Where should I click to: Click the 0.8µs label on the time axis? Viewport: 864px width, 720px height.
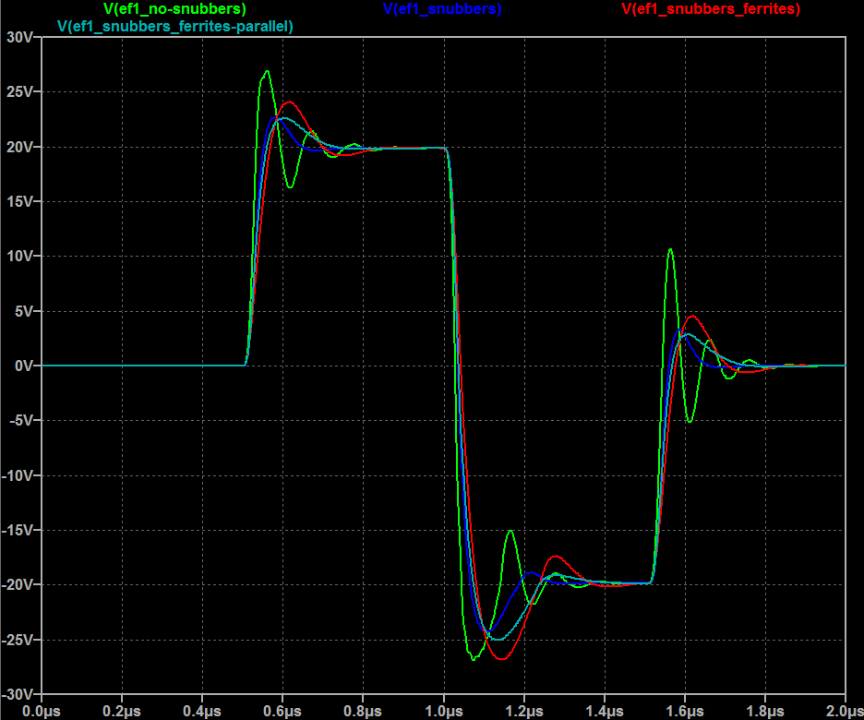point(363,711)
